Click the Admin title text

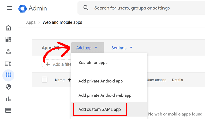coord(38,8)
